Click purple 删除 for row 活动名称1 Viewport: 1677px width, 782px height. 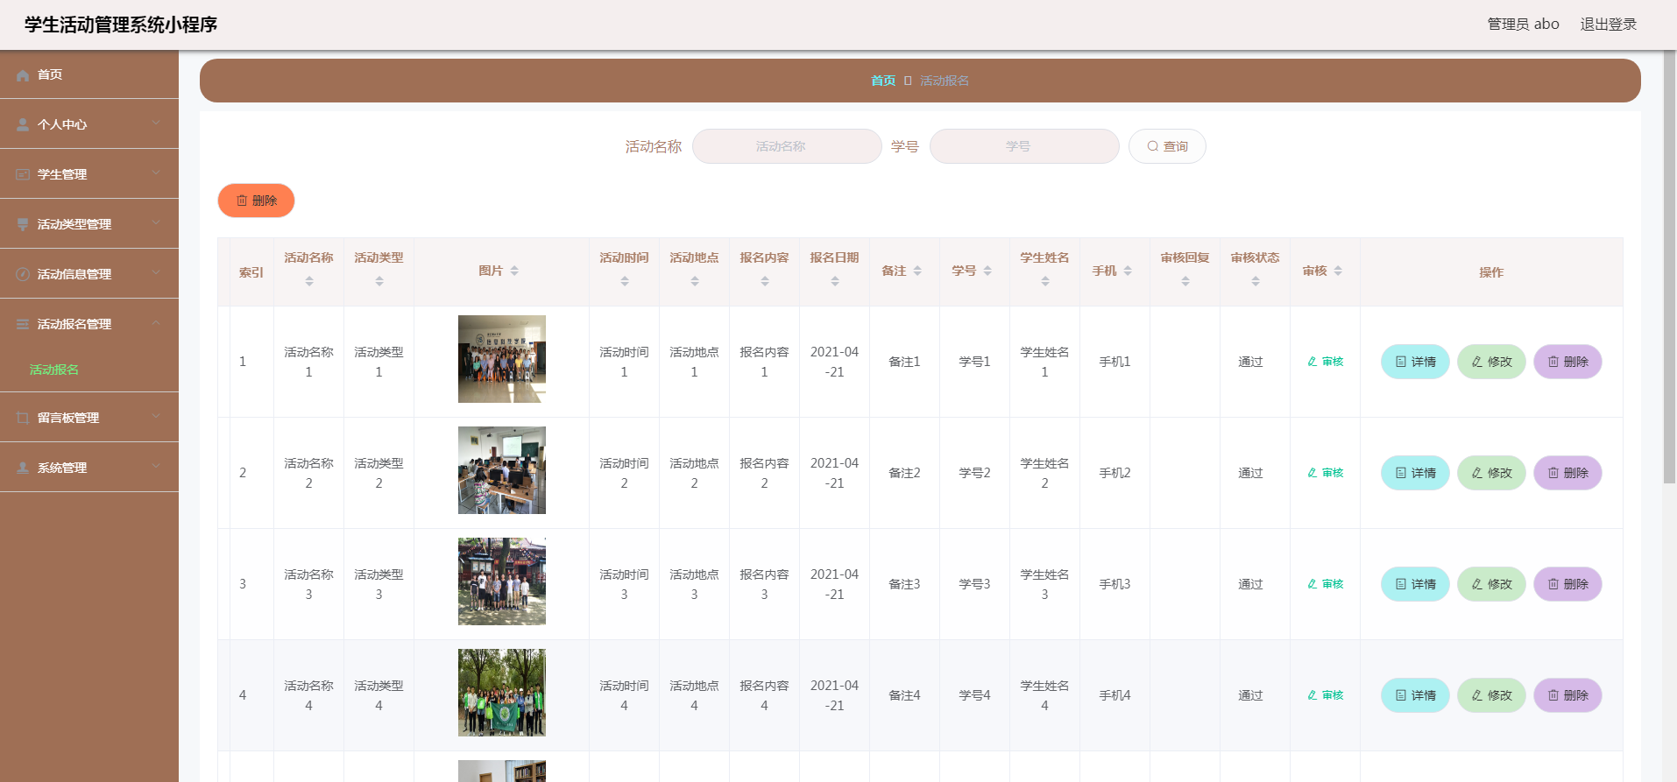coord(1567,362)
